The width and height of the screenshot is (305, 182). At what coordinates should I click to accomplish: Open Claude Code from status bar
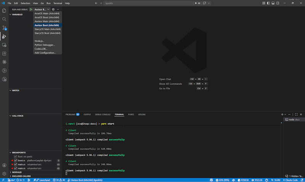[x=290, y=180]
